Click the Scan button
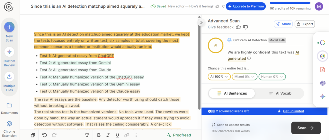 (x=306, y=128)
